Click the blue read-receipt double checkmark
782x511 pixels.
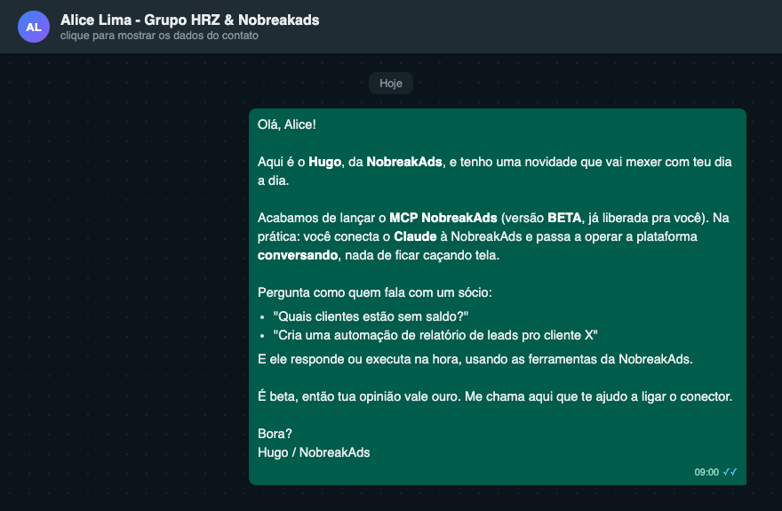tap(730, 472)
